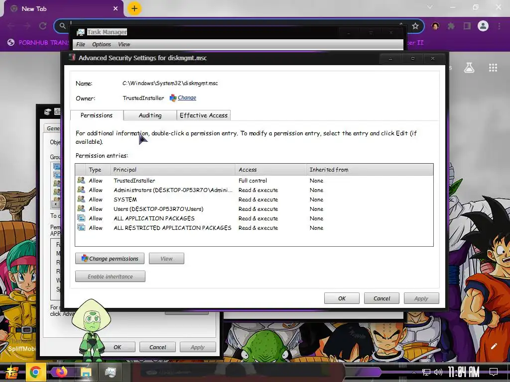Click Cancel in Advanced Security Settings
Viewport: 510px width, 382px height.
tap(382, 298)
